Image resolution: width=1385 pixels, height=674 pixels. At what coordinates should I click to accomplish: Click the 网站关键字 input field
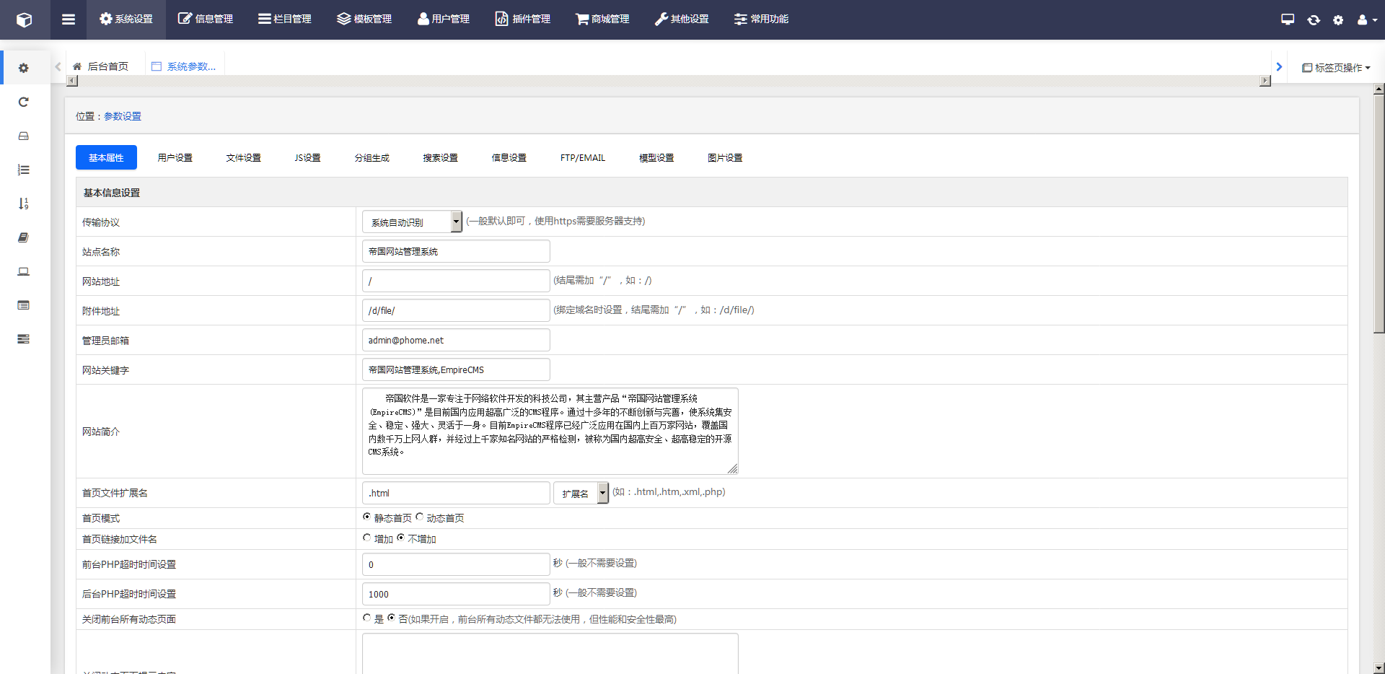[456, 369]
